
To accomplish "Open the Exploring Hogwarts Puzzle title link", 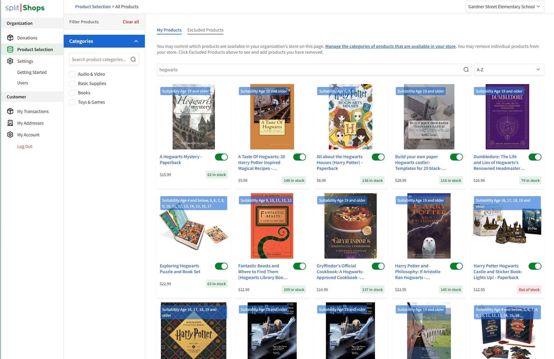I will [180, 269].
